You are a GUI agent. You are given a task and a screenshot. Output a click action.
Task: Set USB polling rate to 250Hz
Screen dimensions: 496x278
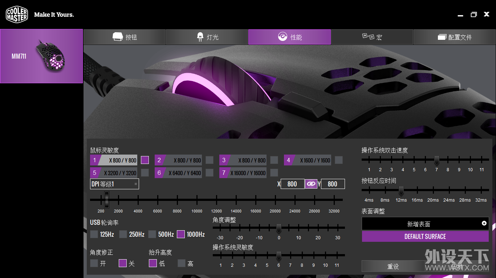click(x=123, y=234)
